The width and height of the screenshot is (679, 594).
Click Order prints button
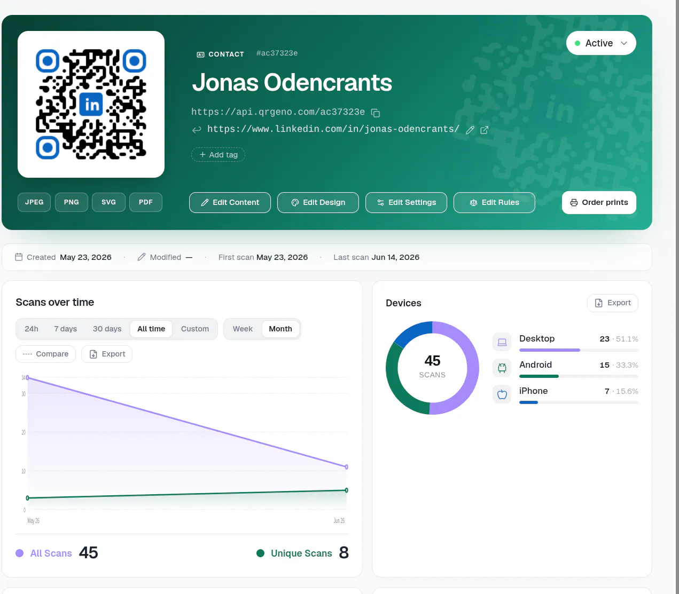(599, 202)
